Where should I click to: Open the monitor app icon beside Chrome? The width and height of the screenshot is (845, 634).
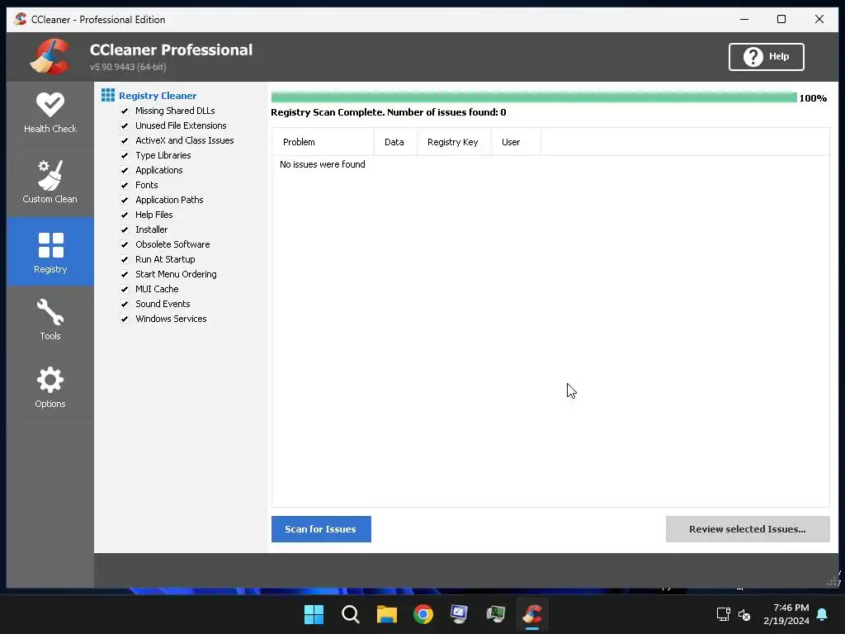click(x=459, y=614)
